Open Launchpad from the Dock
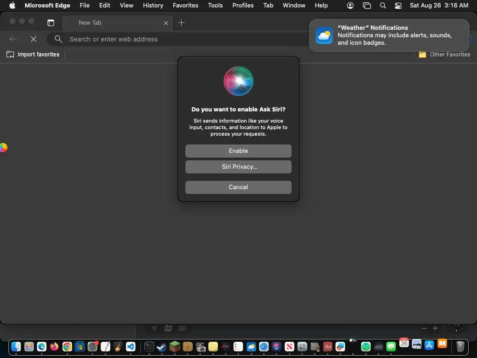477x358 pixels. click(29, 346)
